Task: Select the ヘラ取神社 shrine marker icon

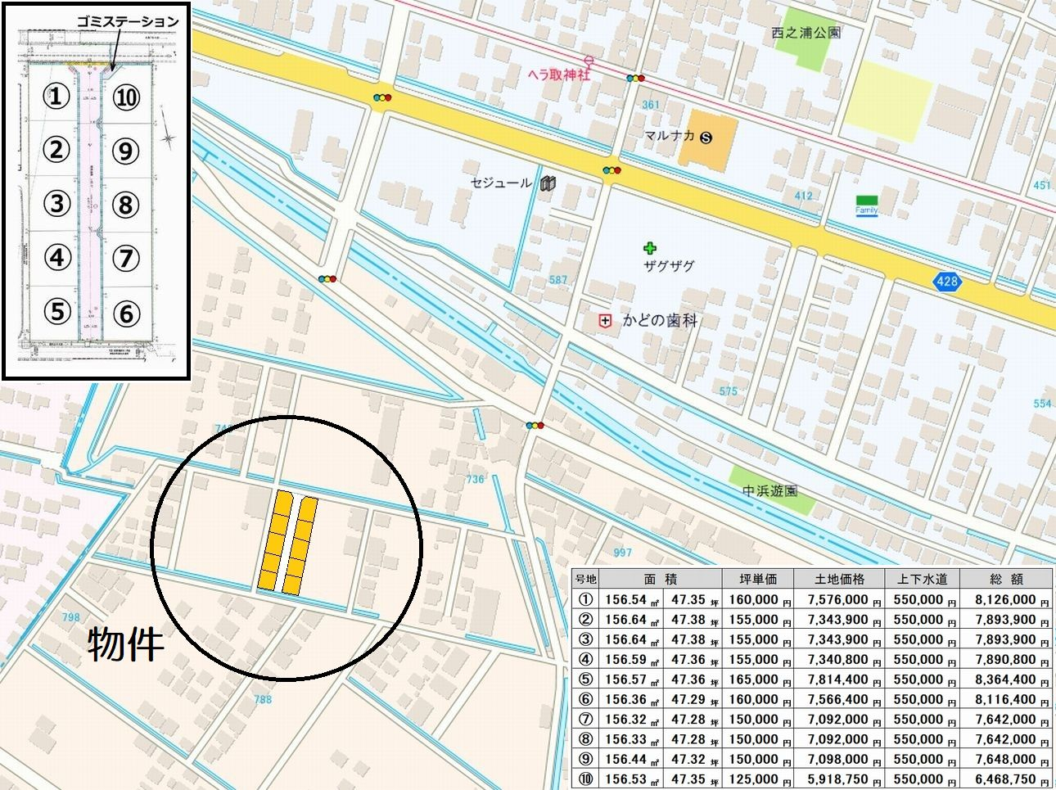Action: point(589,61)
